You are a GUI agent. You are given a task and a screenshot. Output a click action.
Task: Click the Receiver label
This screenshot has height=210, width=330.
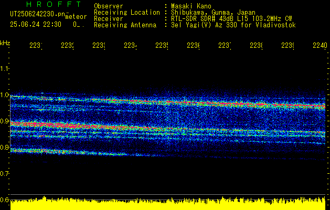click(109, 19)
